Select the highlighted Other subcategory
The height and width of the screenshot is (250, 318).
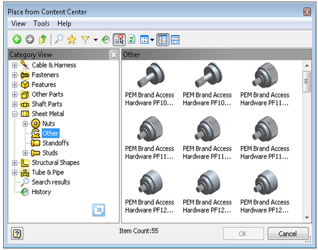pos(50,133)
